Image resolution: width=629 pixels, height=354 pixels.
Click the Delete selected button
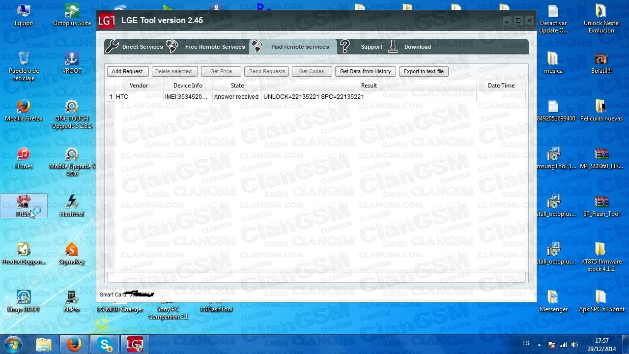click(173, 71)
